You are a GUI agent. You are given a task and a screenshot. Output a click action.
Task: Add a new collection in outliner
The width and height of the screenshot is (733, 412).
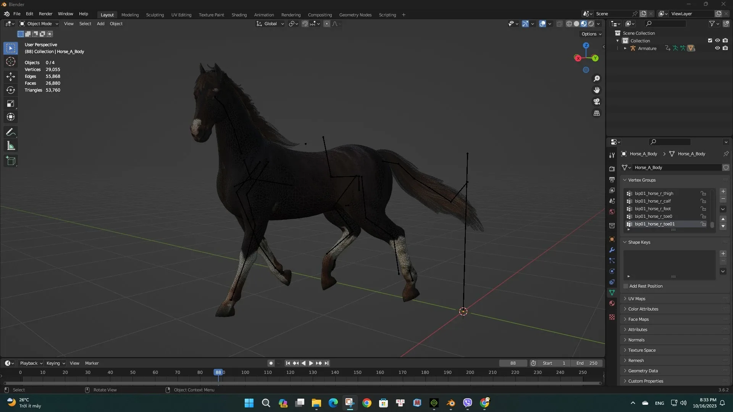726,24
